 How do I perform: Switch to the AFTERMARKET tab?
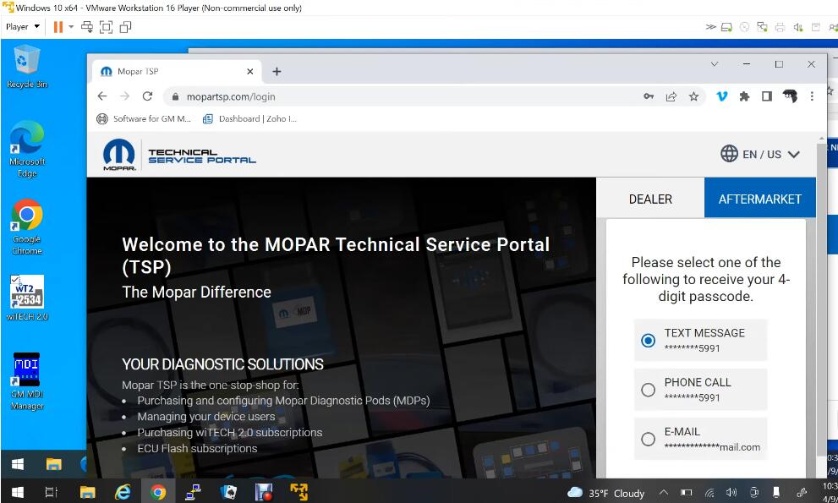(x=760, y=199)
